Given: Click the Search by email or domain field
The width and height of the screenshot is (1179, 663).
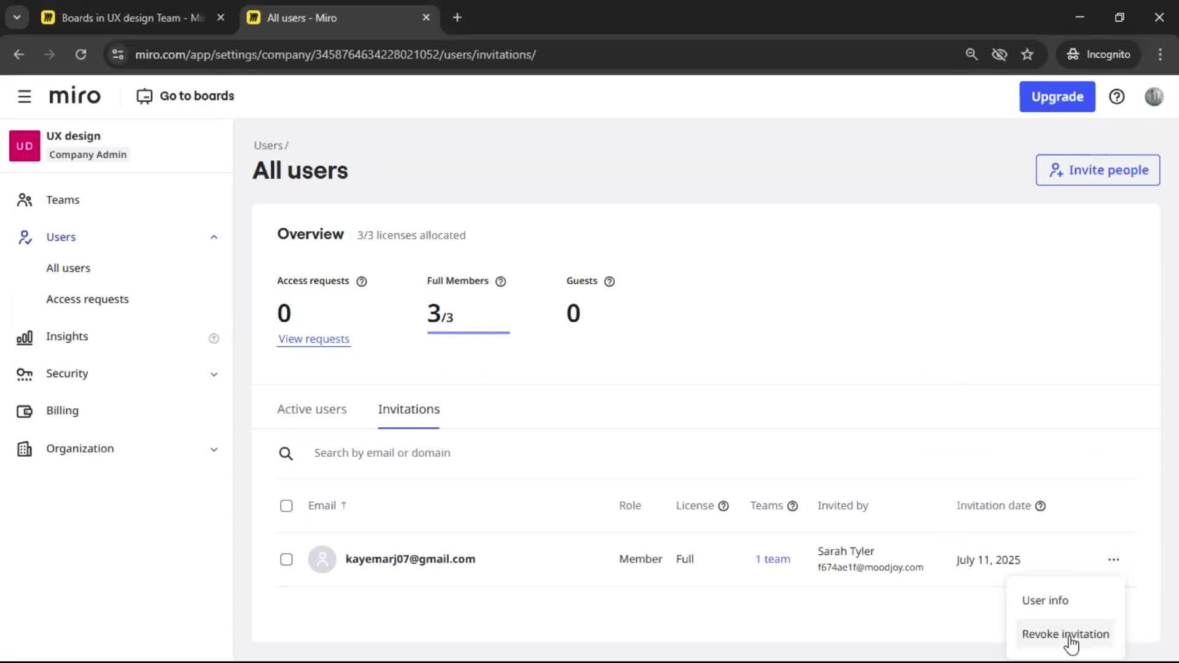Looking at the screenshot, I should [x=706, y=453].
